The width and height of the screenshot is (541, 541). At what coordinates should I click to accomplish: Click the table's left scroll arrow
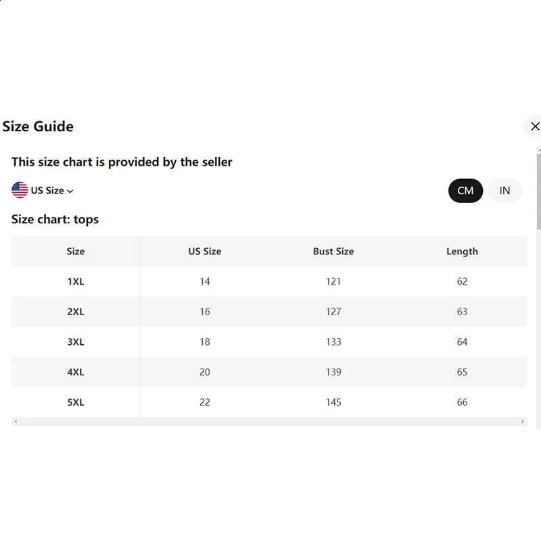pyautogui.click(x=16, y=421)
